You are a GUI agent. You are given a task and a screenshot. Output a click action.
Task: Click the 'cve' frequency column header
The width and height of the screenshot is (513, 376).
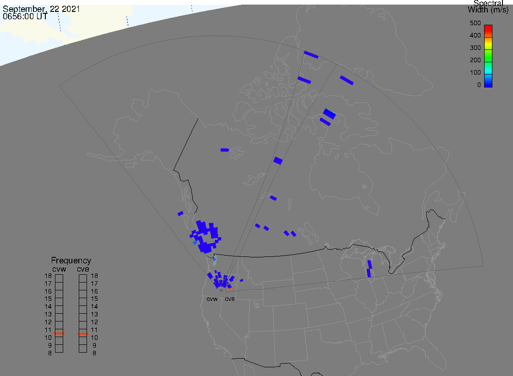(x=83, y=269)
